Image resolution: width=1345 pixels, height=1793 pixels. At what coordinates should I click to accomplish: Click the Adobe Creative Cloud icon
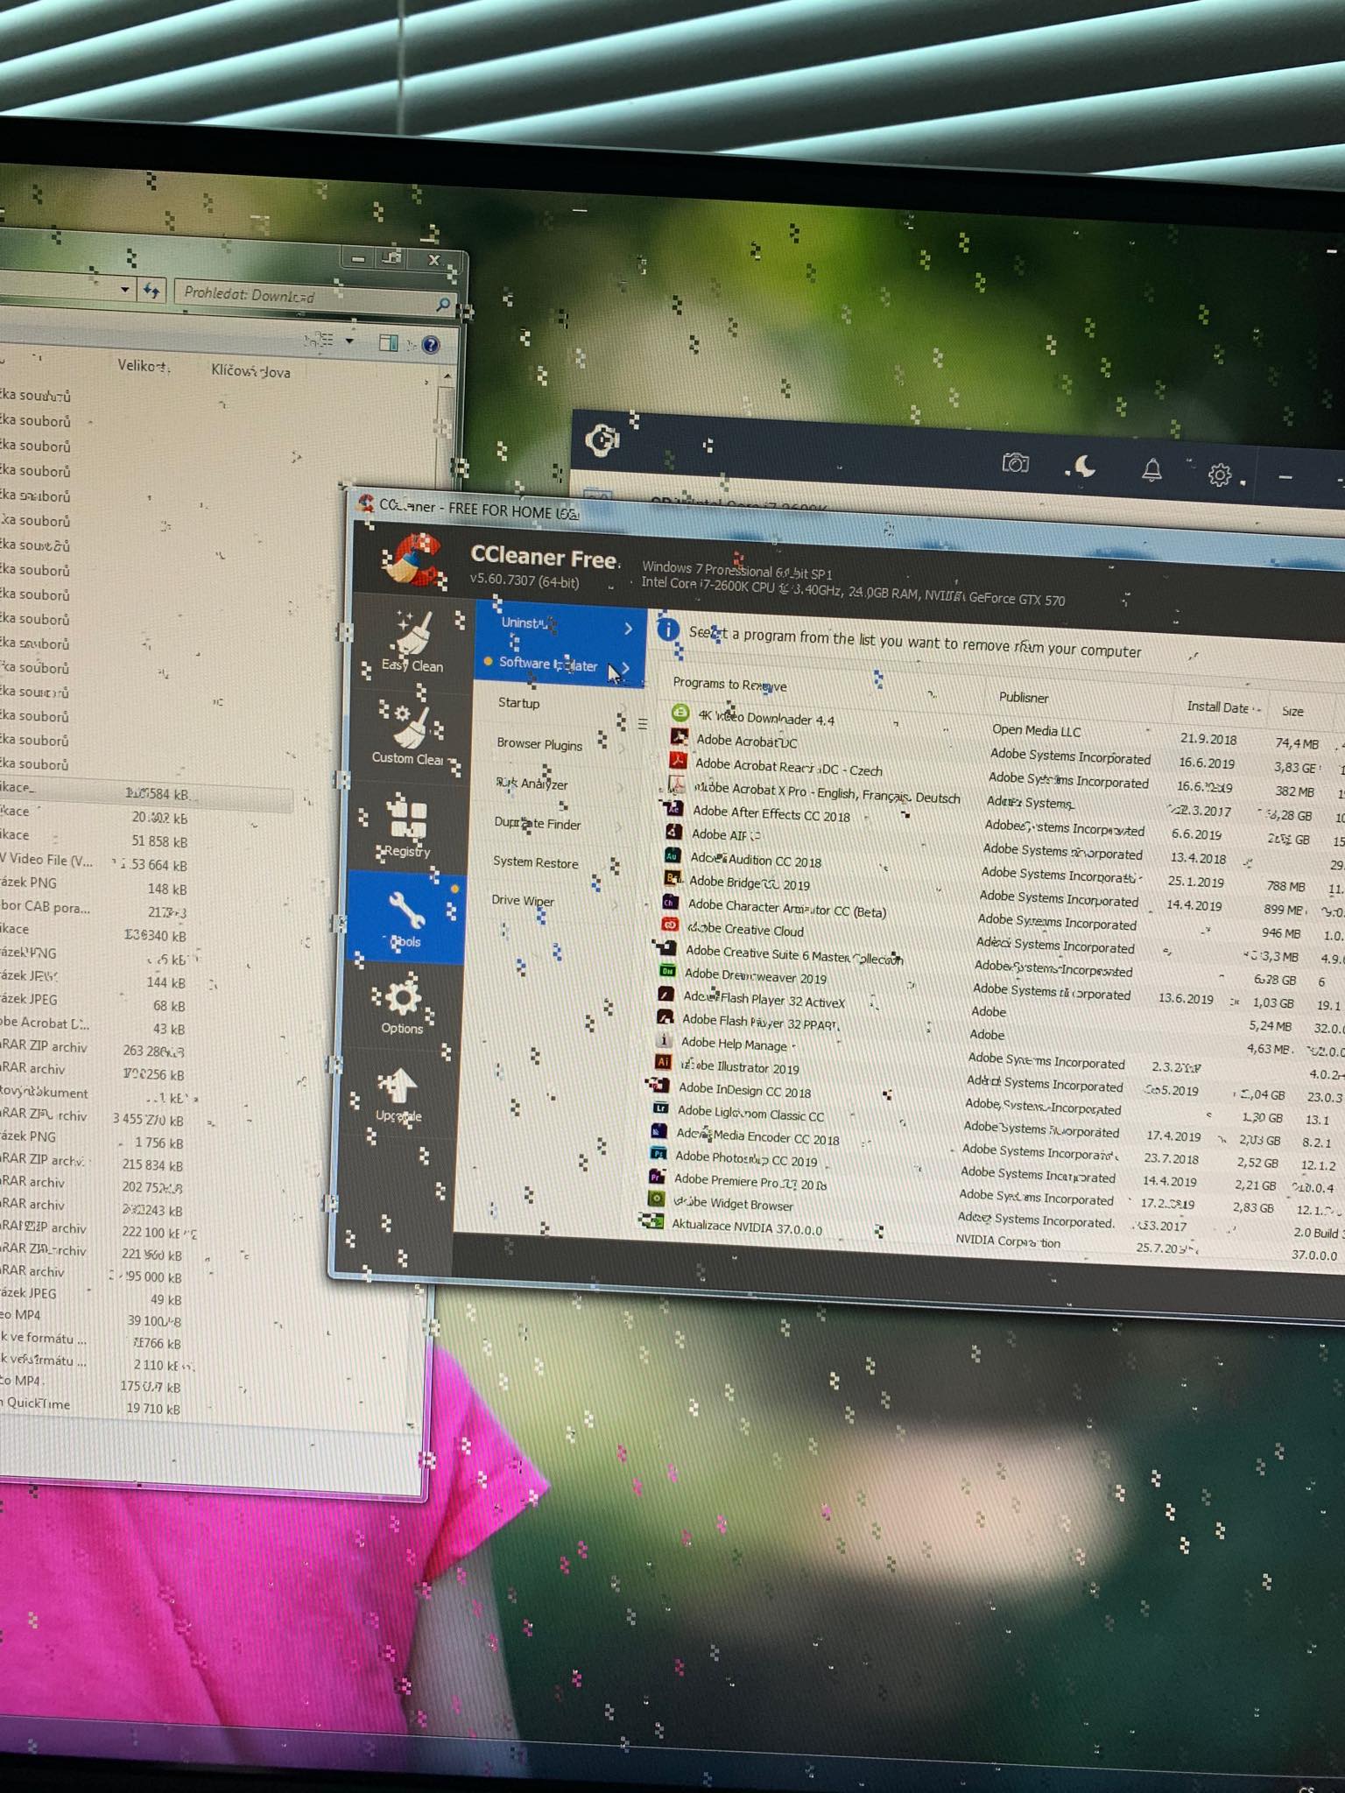pos(670,925)
